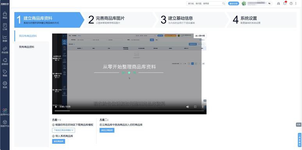Click blue button under step ② 导入系统商品库
This screenshot has width=302, height=150.
pyautogui.click(x=59, y=141)
